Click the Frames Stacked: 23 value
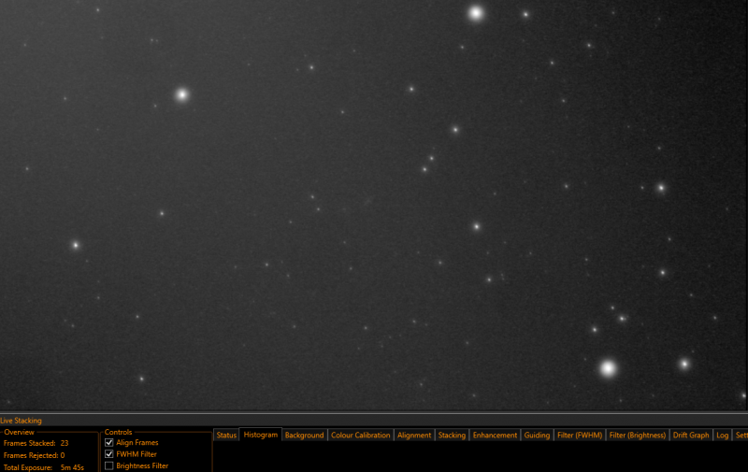The height and width of the screenshot is (472, 748). click(65, 443)
